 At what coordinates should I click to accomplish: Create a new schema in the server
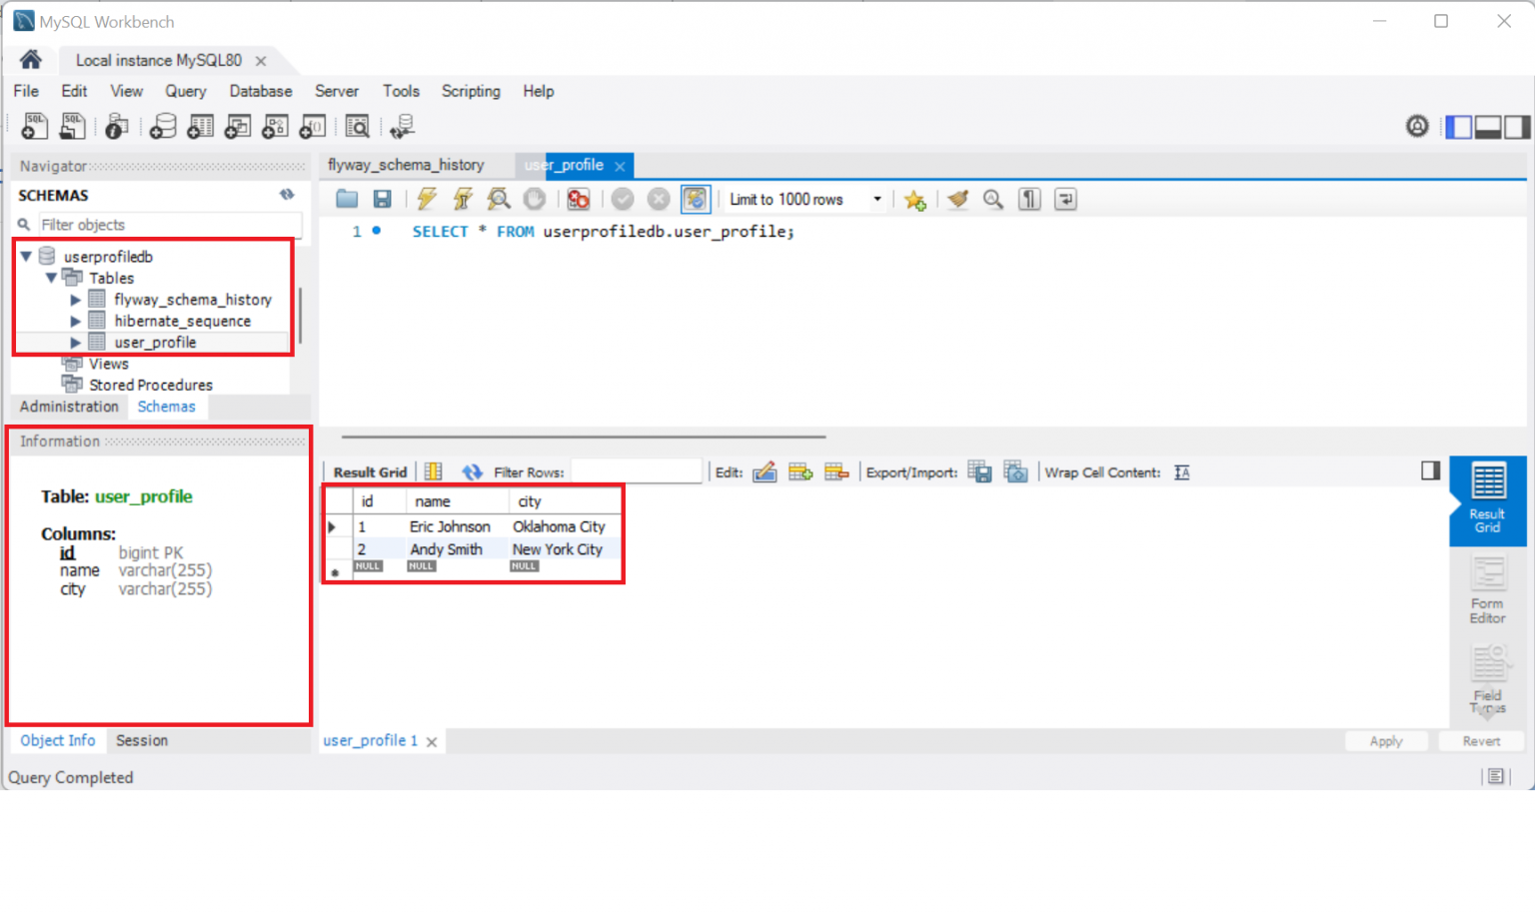point(163,126)
